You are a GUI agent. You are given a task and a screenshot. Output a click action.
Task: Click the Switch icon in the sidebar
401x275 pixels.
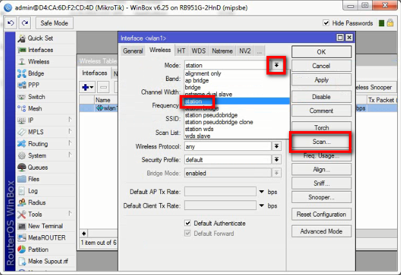click(22, 97)
